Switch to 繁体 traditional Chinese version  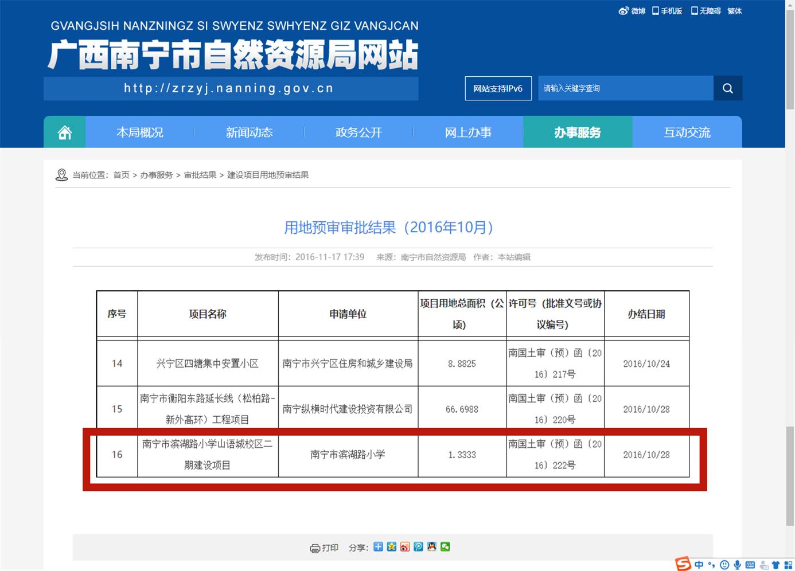[734, 11]
